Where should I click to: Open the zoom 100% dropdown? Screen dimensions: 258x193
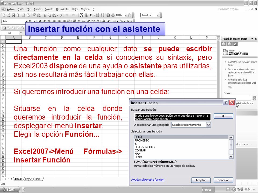click(126, 15)
